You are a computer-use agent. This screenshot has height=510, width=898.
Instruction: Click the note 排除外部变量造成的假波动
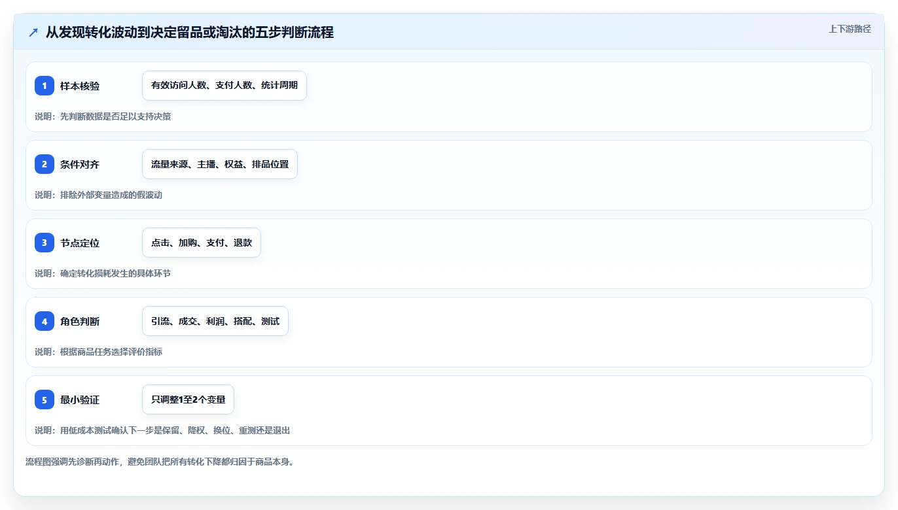click(98, 195)
